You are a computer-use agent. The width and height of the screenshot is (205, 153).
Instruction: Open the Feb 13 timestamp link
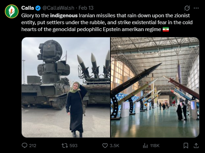coord(86,8)
